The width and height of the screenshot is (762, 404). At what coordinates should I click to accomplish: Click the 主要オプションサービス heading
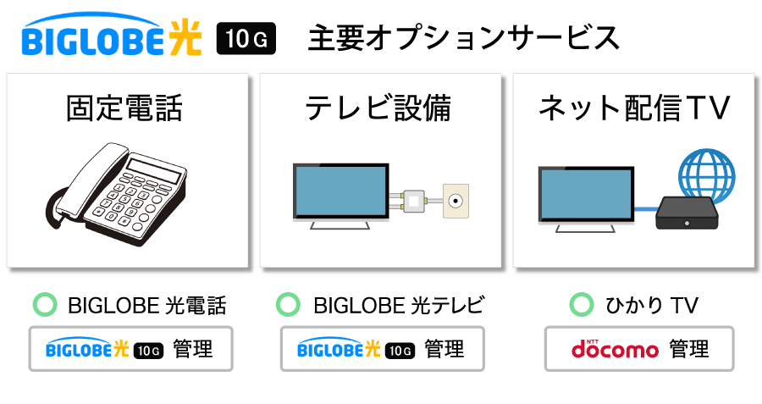tap(463, 39)
